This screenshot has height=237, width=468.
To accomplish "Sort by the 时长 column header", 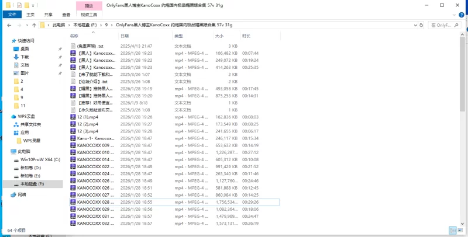I will (246, 36).
